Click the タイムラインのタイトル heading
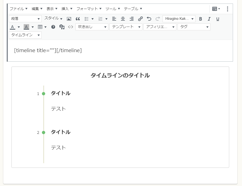 coord(120,75)
